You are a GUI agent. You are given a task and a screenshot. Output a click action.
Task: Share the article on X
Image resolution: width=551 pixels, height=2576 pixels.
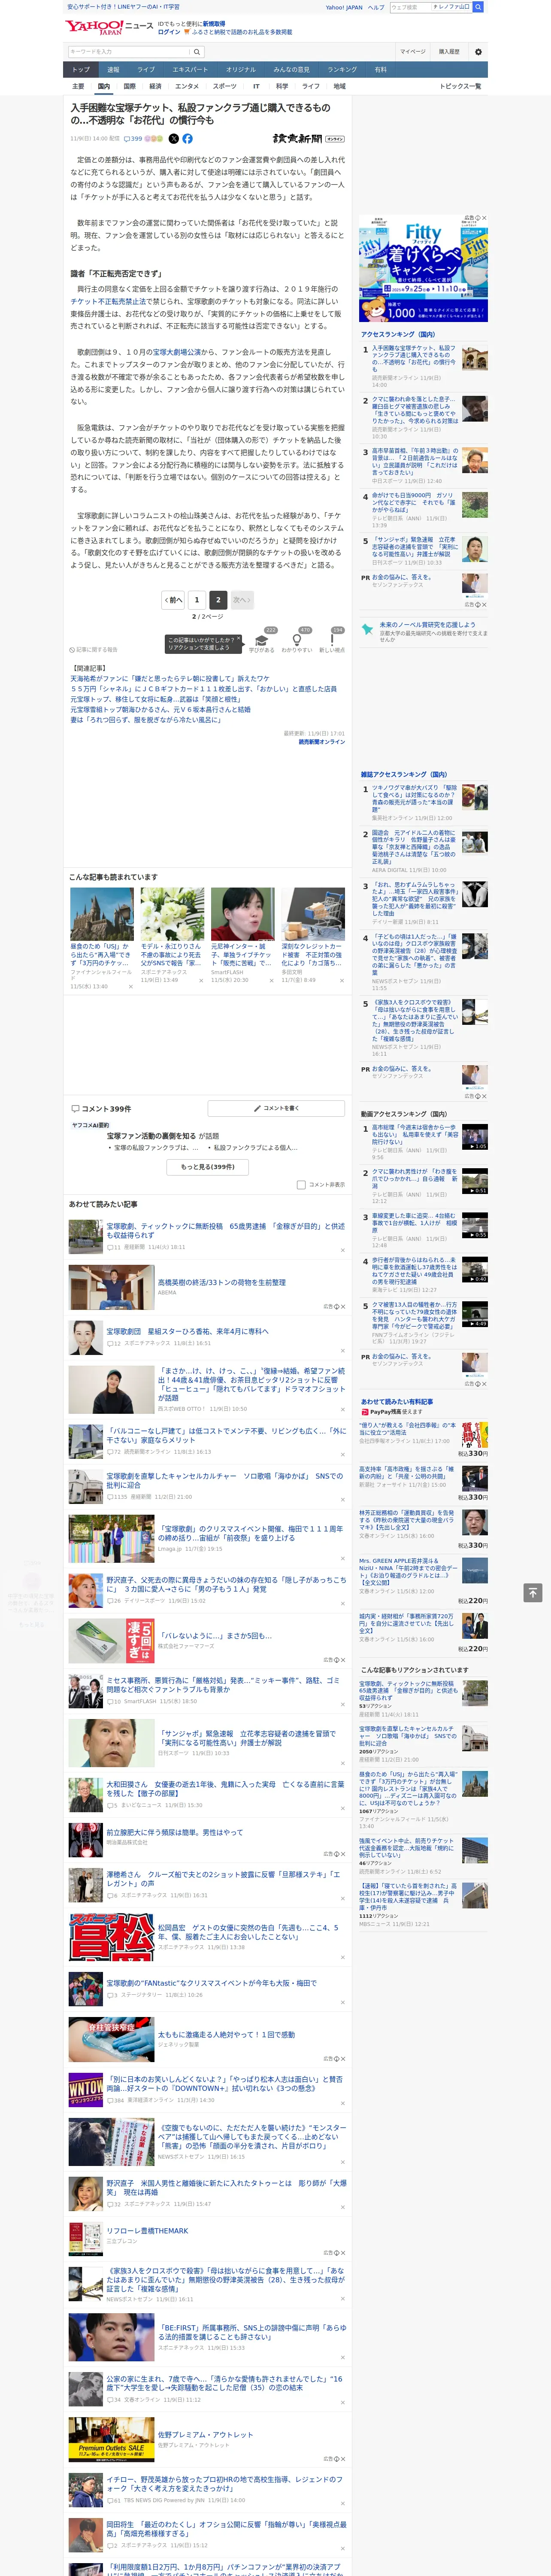tap(174, 139)
